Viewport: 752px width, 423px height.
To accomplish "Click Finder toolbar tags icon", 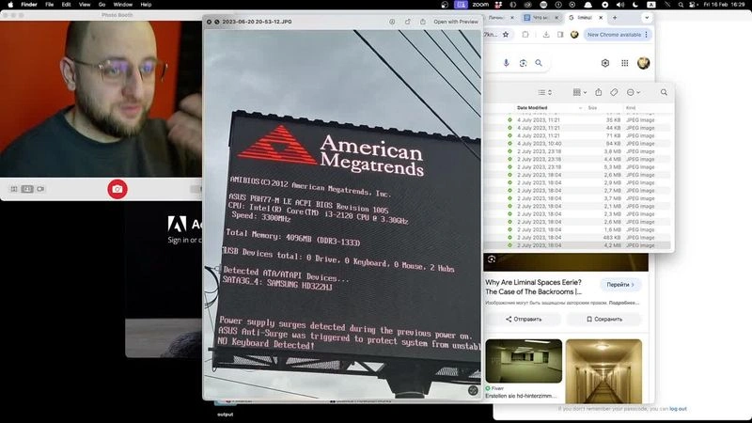I will pos(614,92).
